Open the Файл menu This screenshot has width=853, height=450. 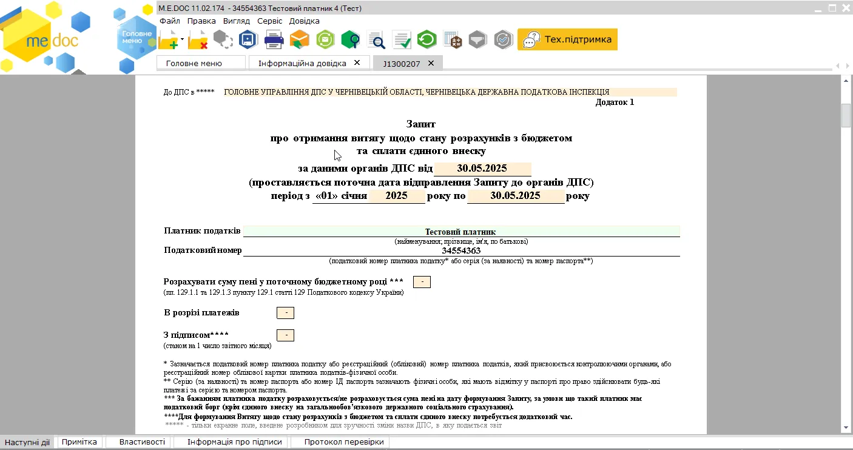coord(169,21)
